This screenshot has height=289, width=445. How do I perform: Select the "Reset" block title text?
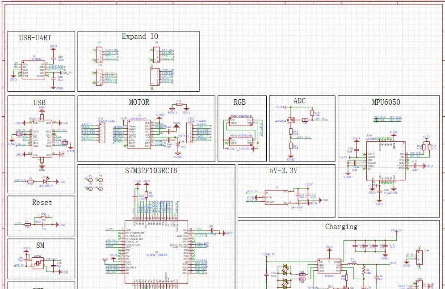pos(42,202)
